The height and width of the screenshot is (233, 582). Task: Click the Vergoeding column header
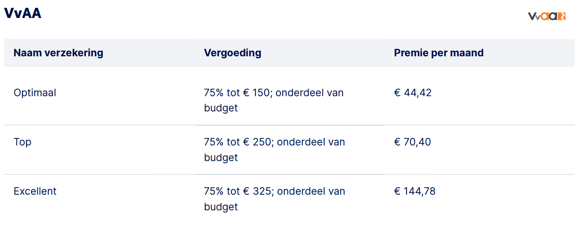[233, 53]
